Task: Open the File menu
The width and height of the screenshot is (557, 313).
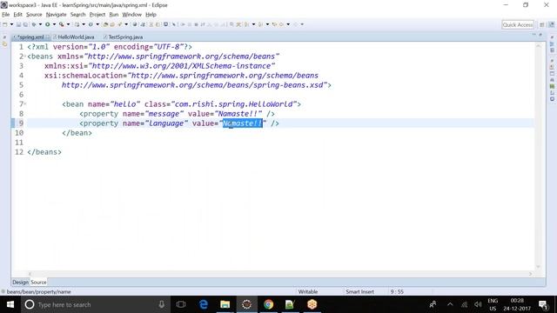Action: 6,15
